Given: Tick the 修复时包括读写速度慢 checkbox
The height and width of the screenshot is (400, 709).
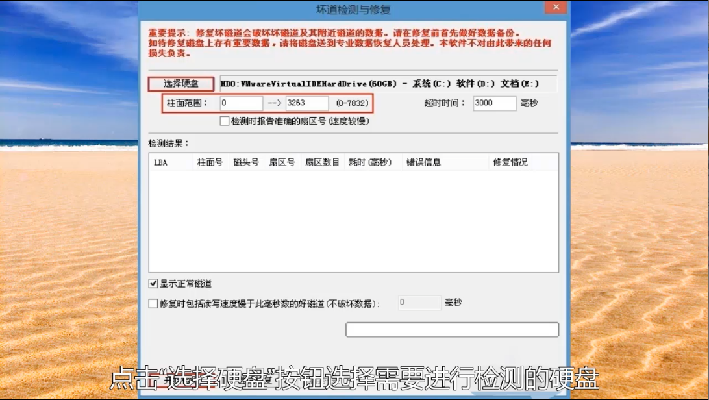Looking at the screenshot, I should [x=153, y=303].
